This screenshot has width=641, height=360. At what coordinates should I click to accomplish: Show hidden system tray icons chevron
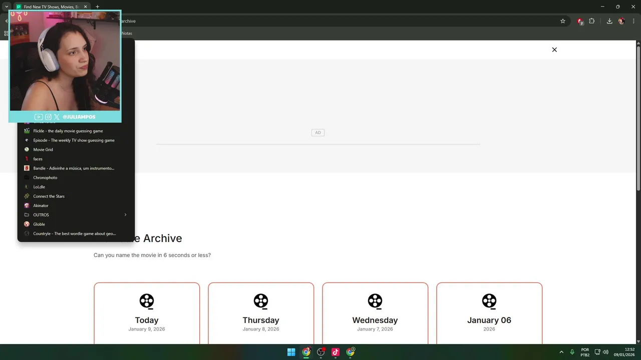click(x=561, y=352)
